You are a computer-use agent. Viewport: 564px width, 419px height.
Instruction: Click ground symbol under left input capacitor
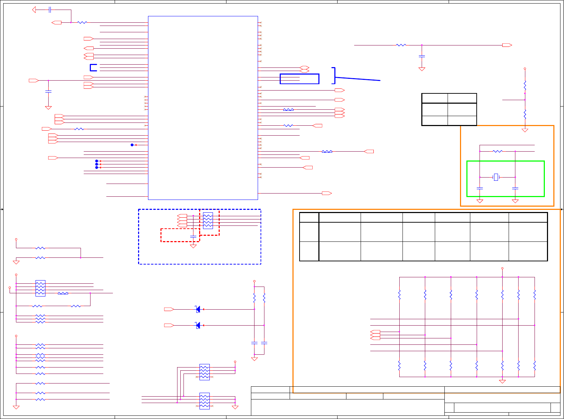coord(49,108)
